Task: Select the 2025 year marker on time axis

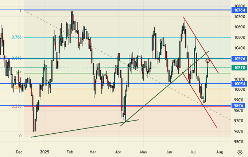Action: [x=44, y=152]
